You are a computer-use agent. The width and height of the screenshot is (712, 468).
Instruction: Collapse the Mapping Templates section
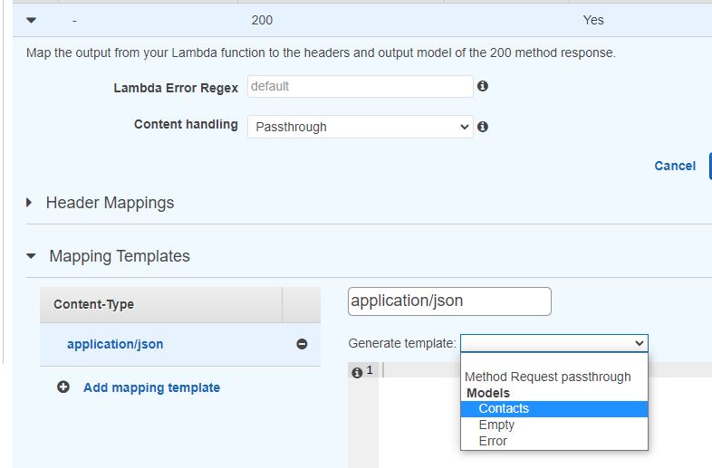(31, 256)
